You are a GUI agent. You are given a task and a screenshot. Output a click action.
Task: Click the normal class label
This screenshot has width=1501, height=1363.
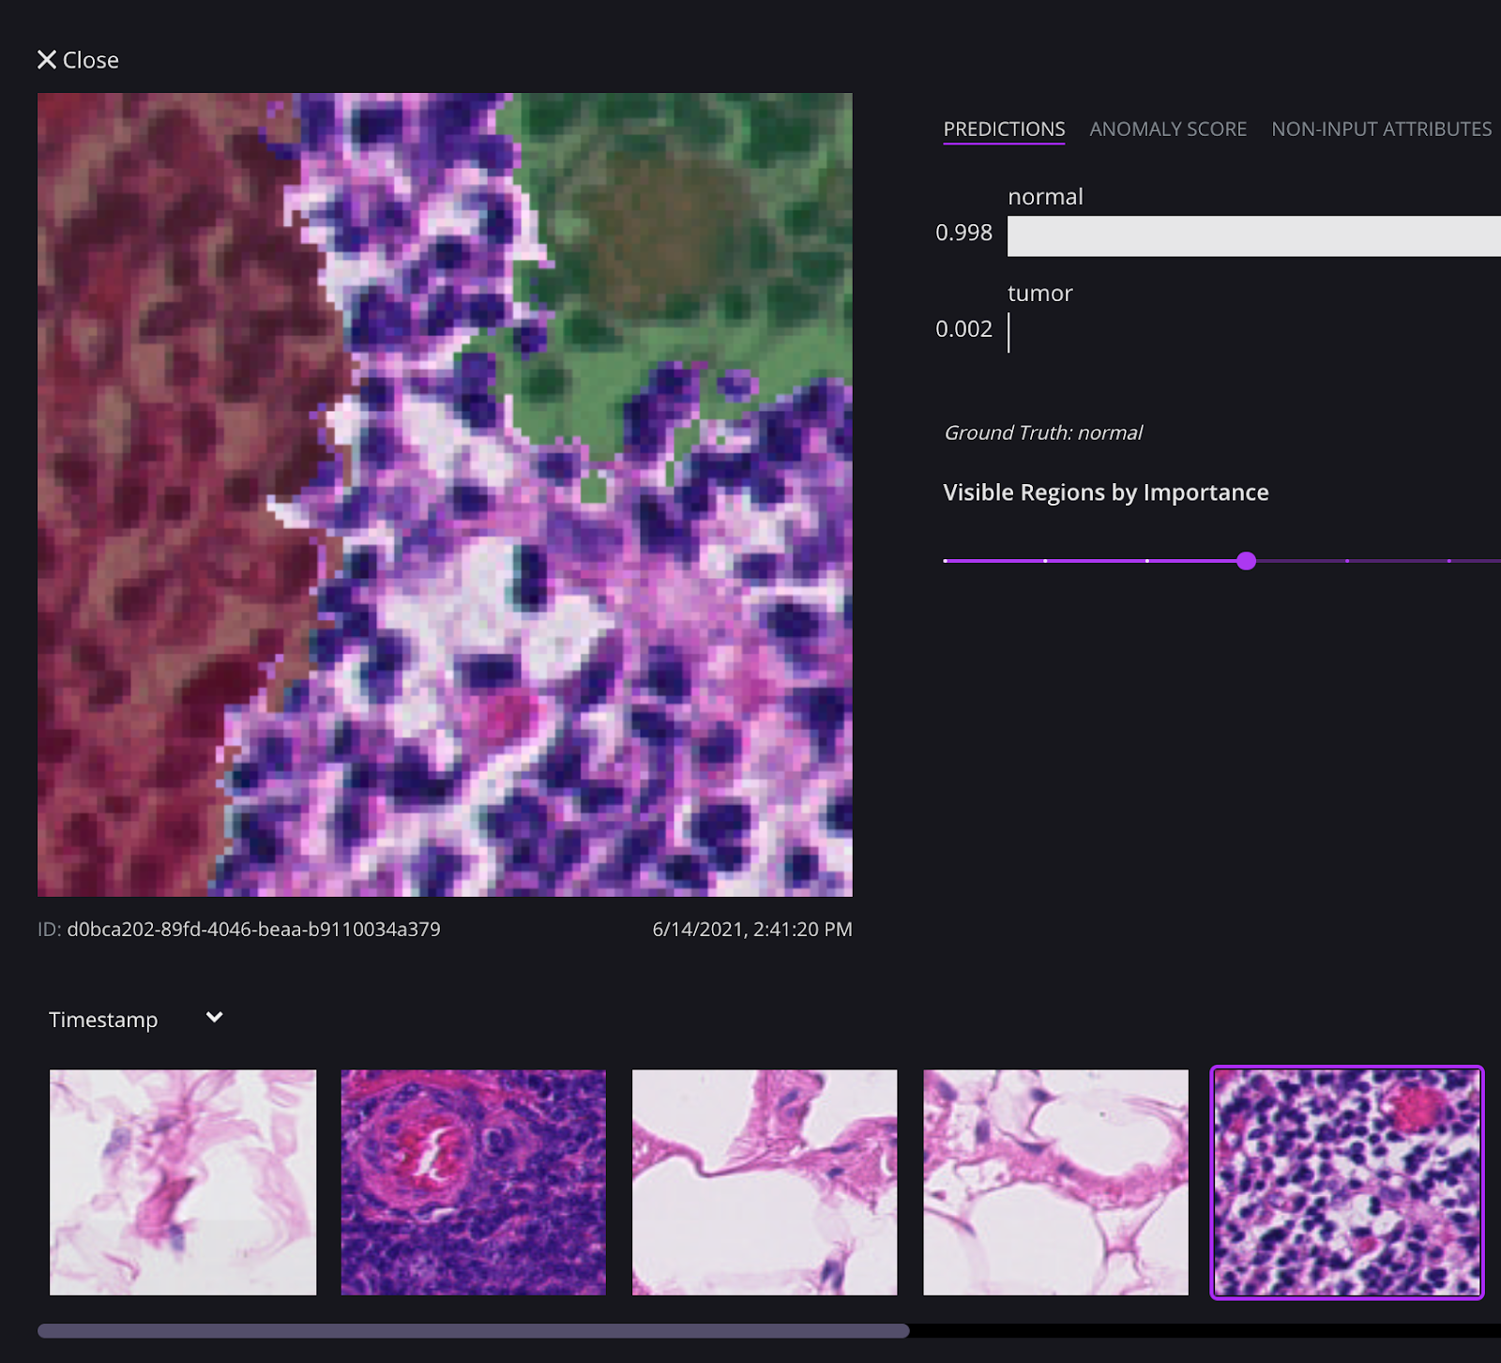(x=1045, y=197)
